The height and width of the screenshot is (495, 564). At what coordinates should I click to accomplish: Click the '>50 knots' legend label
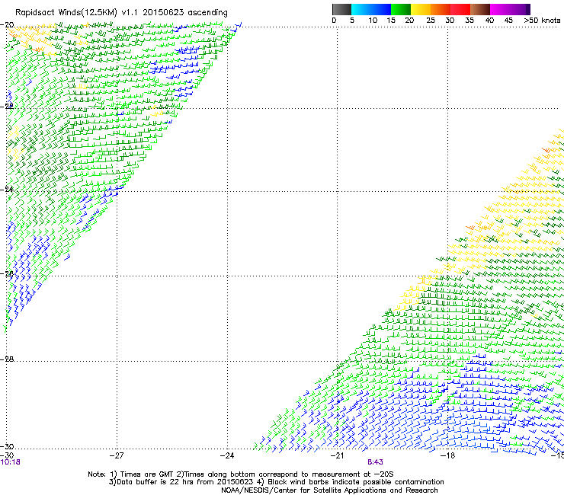tap(542, 20)
